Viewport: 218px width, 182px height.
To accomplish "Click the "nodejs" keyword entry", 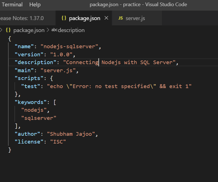I will coord(34,110).
